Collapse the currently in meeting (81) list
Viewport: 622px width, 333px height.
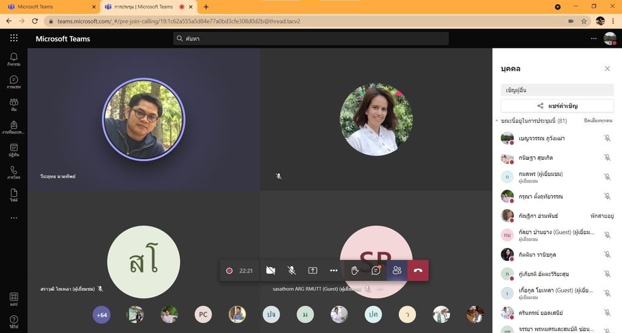point(497,121)
